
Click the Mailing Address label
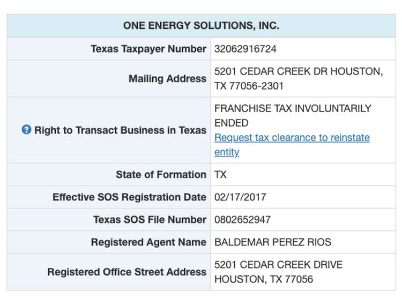pyautogui.click(x=167, y=79)
